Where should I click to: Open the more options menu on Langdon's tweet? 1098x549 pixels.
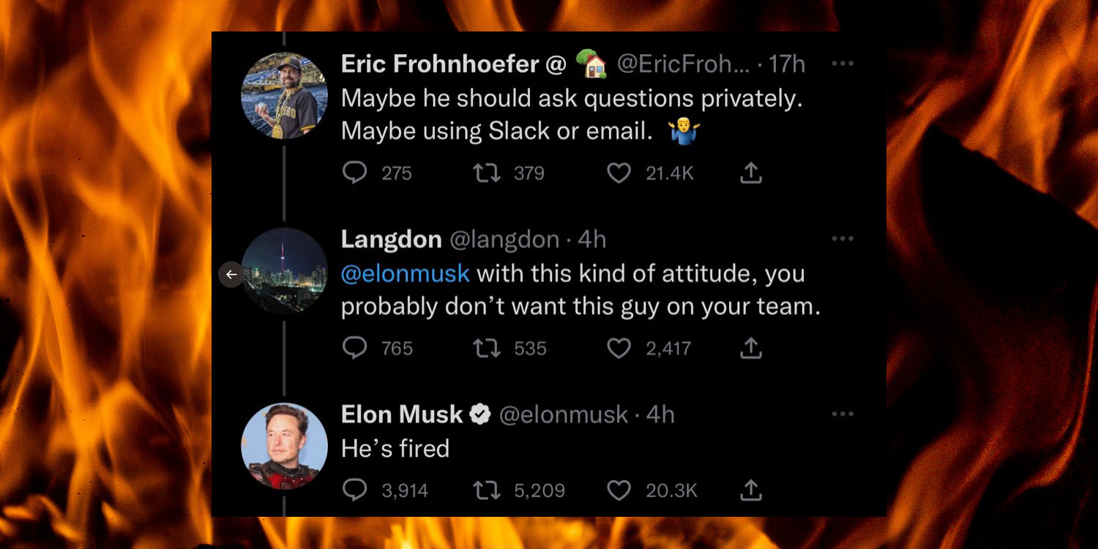pos(843,239)
